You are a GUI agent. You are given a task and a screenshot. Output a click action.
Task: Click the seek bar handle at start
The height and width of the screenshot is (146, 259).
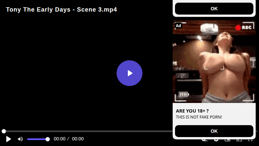[x=4, y=131]
